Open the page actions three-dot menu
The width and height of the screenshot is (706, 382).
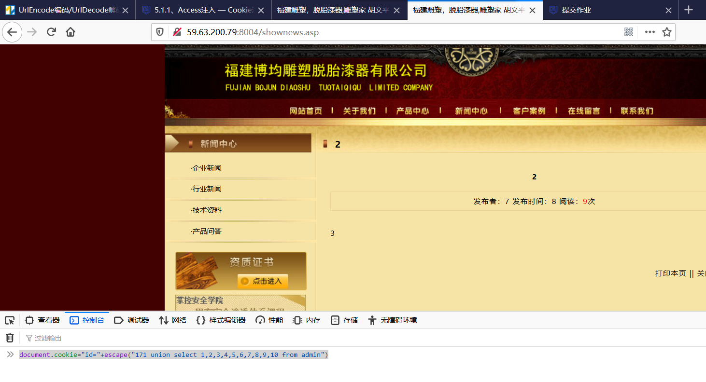[x=650, y=32]
